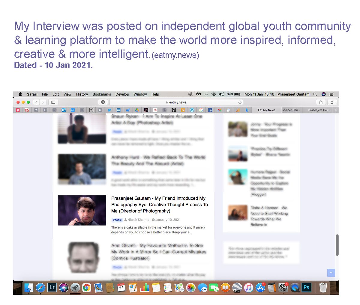Click the Nitesh Sharma author link
The height and width of the screenshot is (305, 360).
138,220
